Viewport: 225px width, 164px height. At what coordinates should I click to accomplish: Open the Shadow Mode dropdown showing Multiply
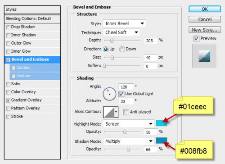[129, 141]
